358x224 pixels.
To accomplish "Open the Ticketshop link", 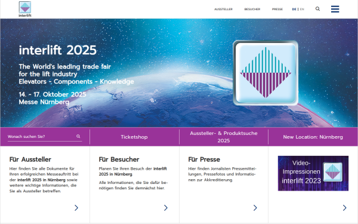I will tap(134, 137).
